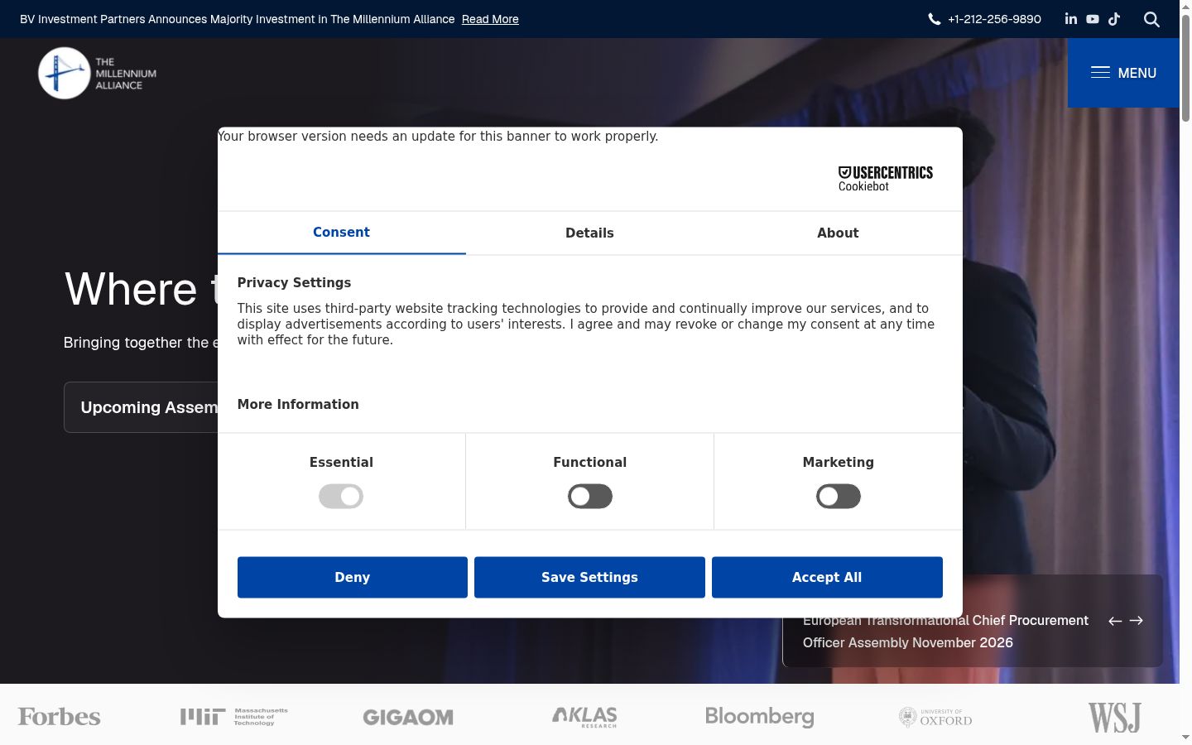Image resolution: width=1192 pixels, height=745 pixels.
Task: Deny all cookies
Action: pos(353,577)
